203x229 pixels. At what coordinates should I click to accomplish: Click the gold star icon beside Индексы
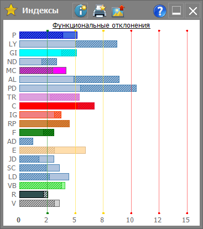[11, 11]
